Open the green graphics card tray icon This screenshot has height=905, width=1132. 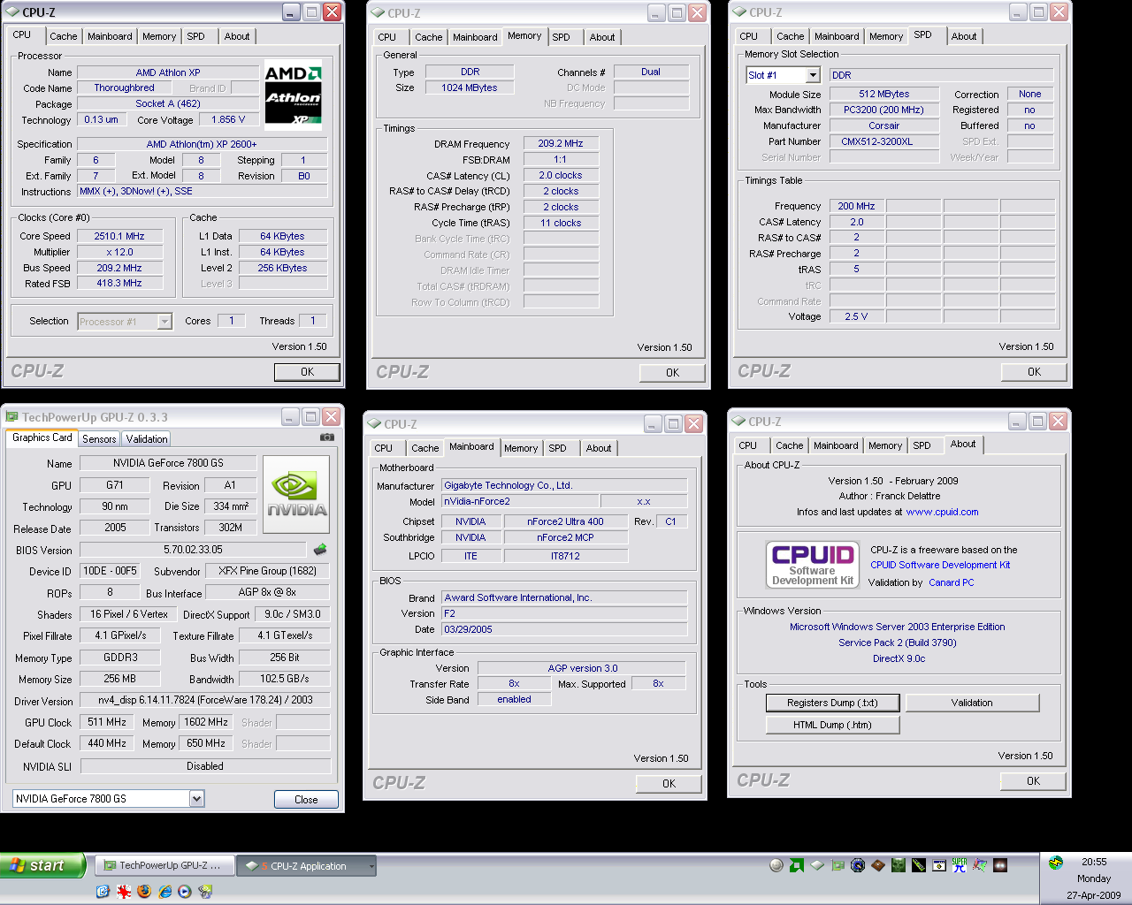click(838, 865)
